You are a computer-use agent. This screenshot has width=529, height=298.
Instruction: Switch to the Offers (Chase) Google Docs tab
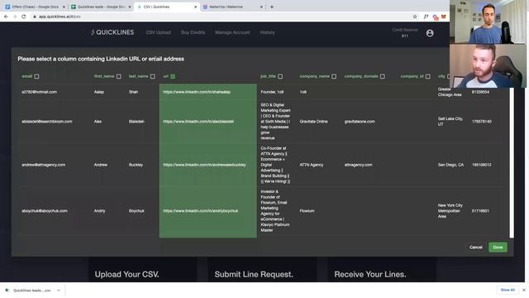click(x=34, y=7)
